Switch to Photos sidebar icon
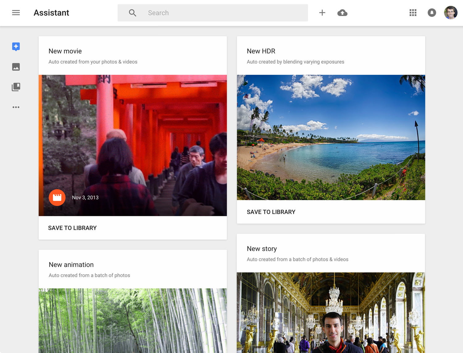Screen dimensions: 463x353 [x=16, y=67]
